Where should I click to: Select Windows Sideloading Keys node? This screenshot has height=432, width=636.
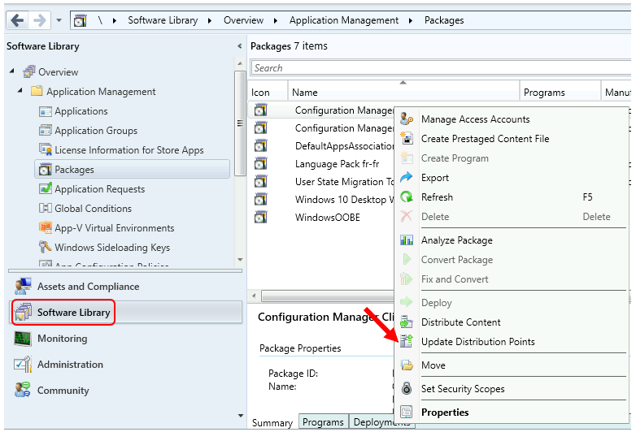click(x=112, y=248)
